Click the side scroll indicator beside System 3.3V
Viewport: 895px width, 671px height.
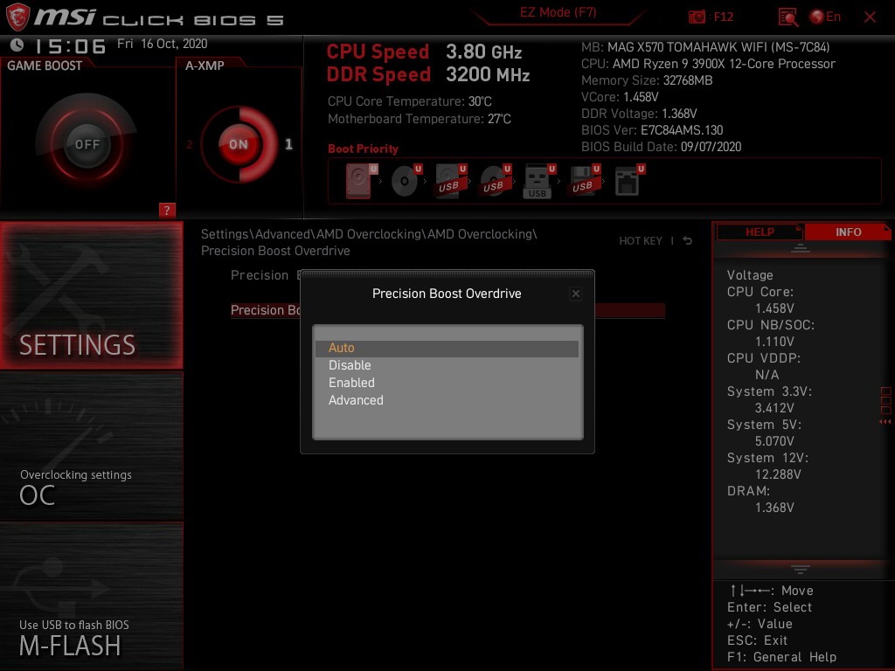[x=886, y=405]
